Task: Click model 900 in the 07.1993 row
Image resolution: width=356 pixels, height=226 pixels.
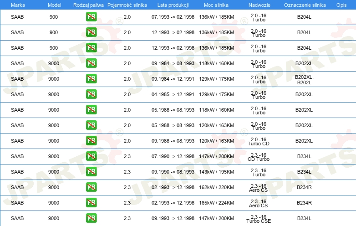Action: click(x=54, y=17)
